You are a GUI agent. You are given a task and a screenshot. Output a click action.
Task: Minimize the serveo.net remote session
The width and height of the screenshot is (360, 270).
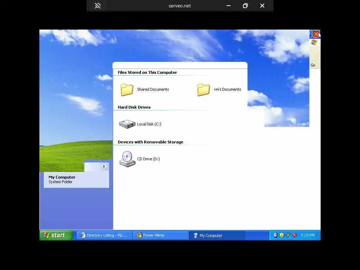click(229, 6)
